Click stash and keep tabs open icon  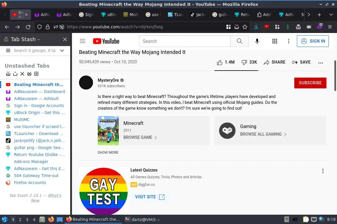(15, 74)
